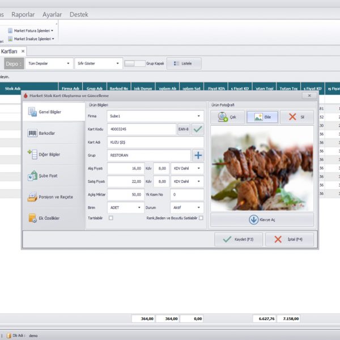Click the Diğer Bilgiler list icon
This screenshot has width=340, height=340.
[32, 154]
